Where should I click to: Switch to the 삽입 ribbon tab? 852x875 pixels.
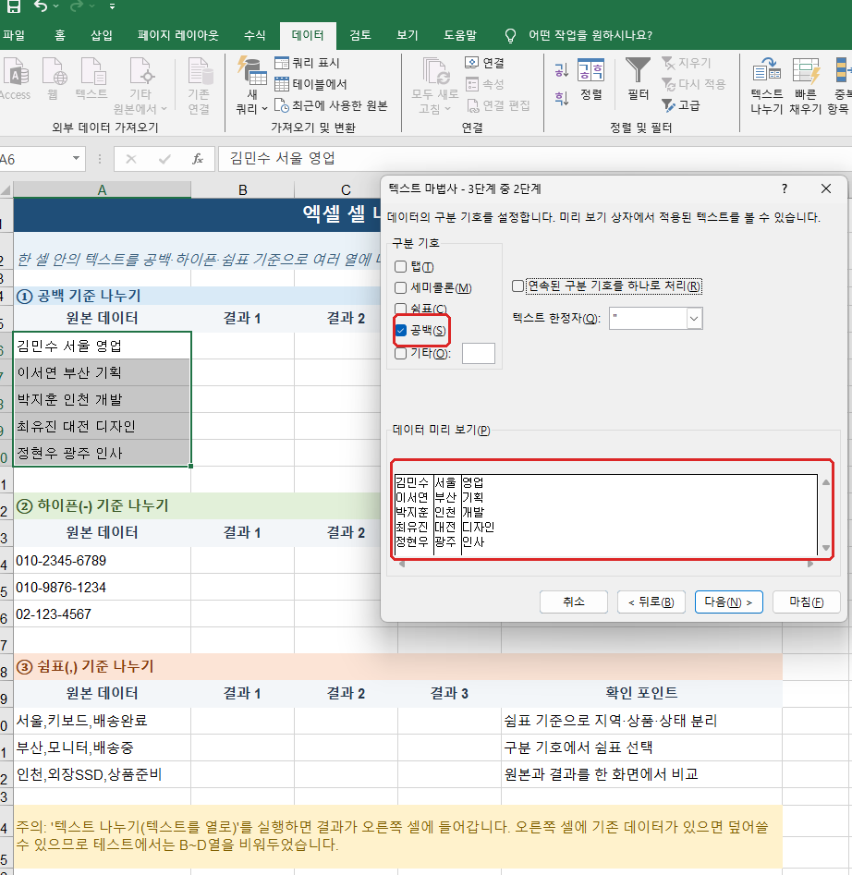[x=102, y=35]
